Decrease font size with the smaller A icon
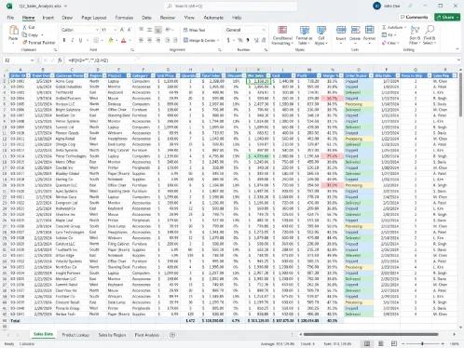Screen dimensions: 464x348 (130, 30)
